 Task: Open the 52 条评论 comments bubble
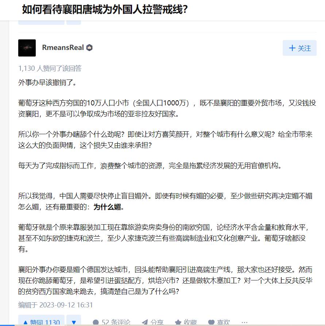112,322
